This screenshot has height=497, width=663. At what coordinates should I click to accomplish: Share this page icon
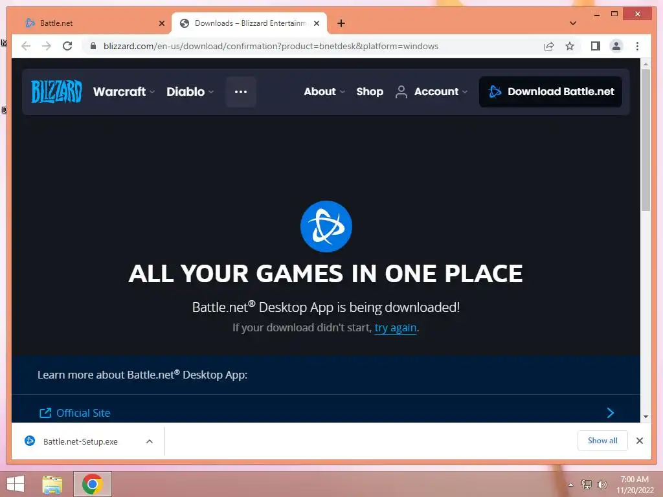tap(549, 46)
